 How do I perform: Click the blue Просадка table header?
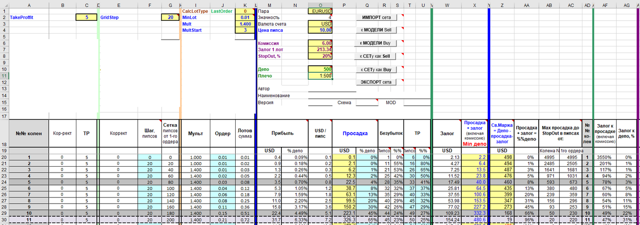(x=355, y=134)
